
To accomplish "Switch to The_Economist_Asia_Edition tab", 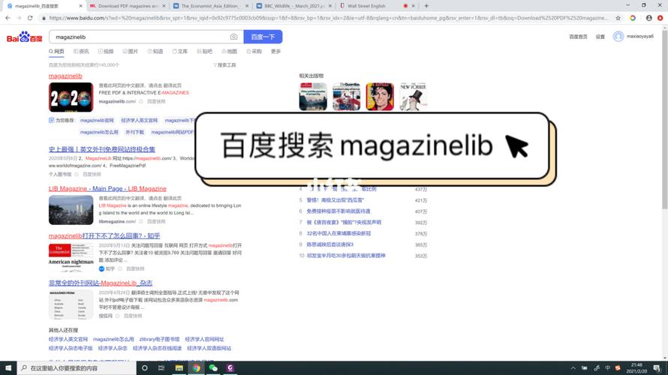I will click(x=209, y=6).
